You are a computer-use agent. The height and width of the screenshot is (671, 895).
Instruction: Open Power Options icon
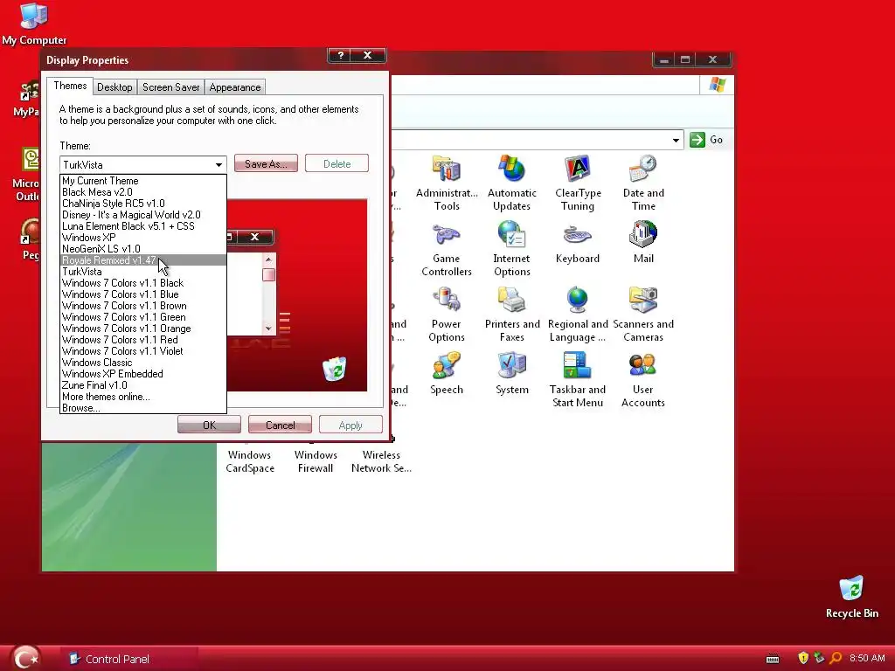click(447, 315)
